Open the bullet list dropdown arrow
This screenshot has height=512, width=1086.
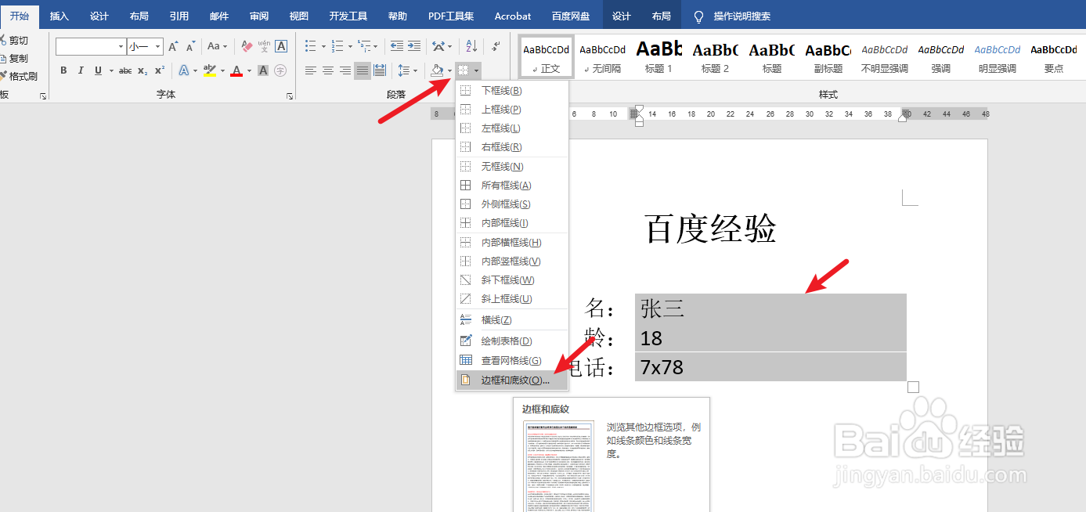[323, 47]
